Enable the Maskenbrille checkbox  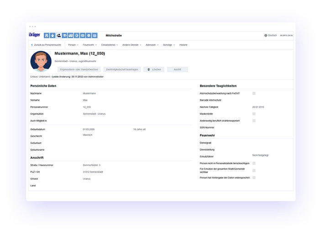pos(254,114)
